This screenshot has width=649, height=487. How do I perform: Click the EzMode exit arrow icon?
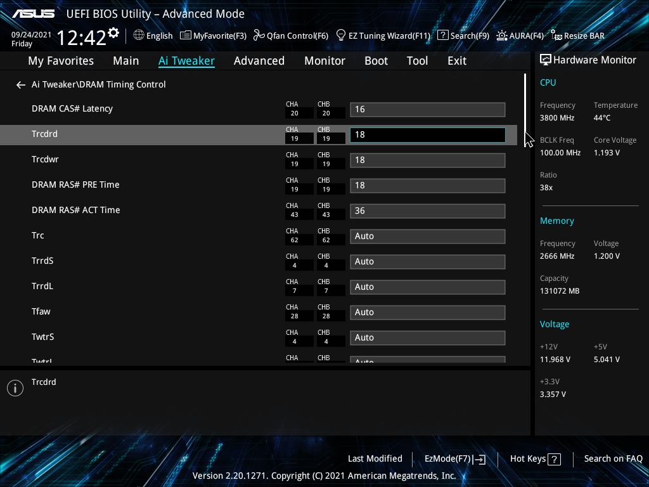click(480, 459)
